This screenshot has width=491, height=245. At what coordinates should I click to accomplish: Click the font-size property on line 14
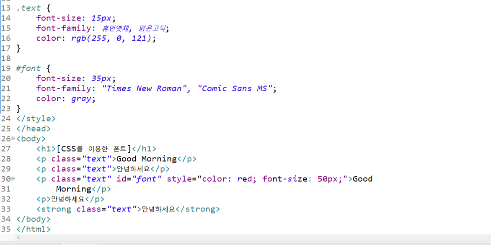click(x=59, y=18)
